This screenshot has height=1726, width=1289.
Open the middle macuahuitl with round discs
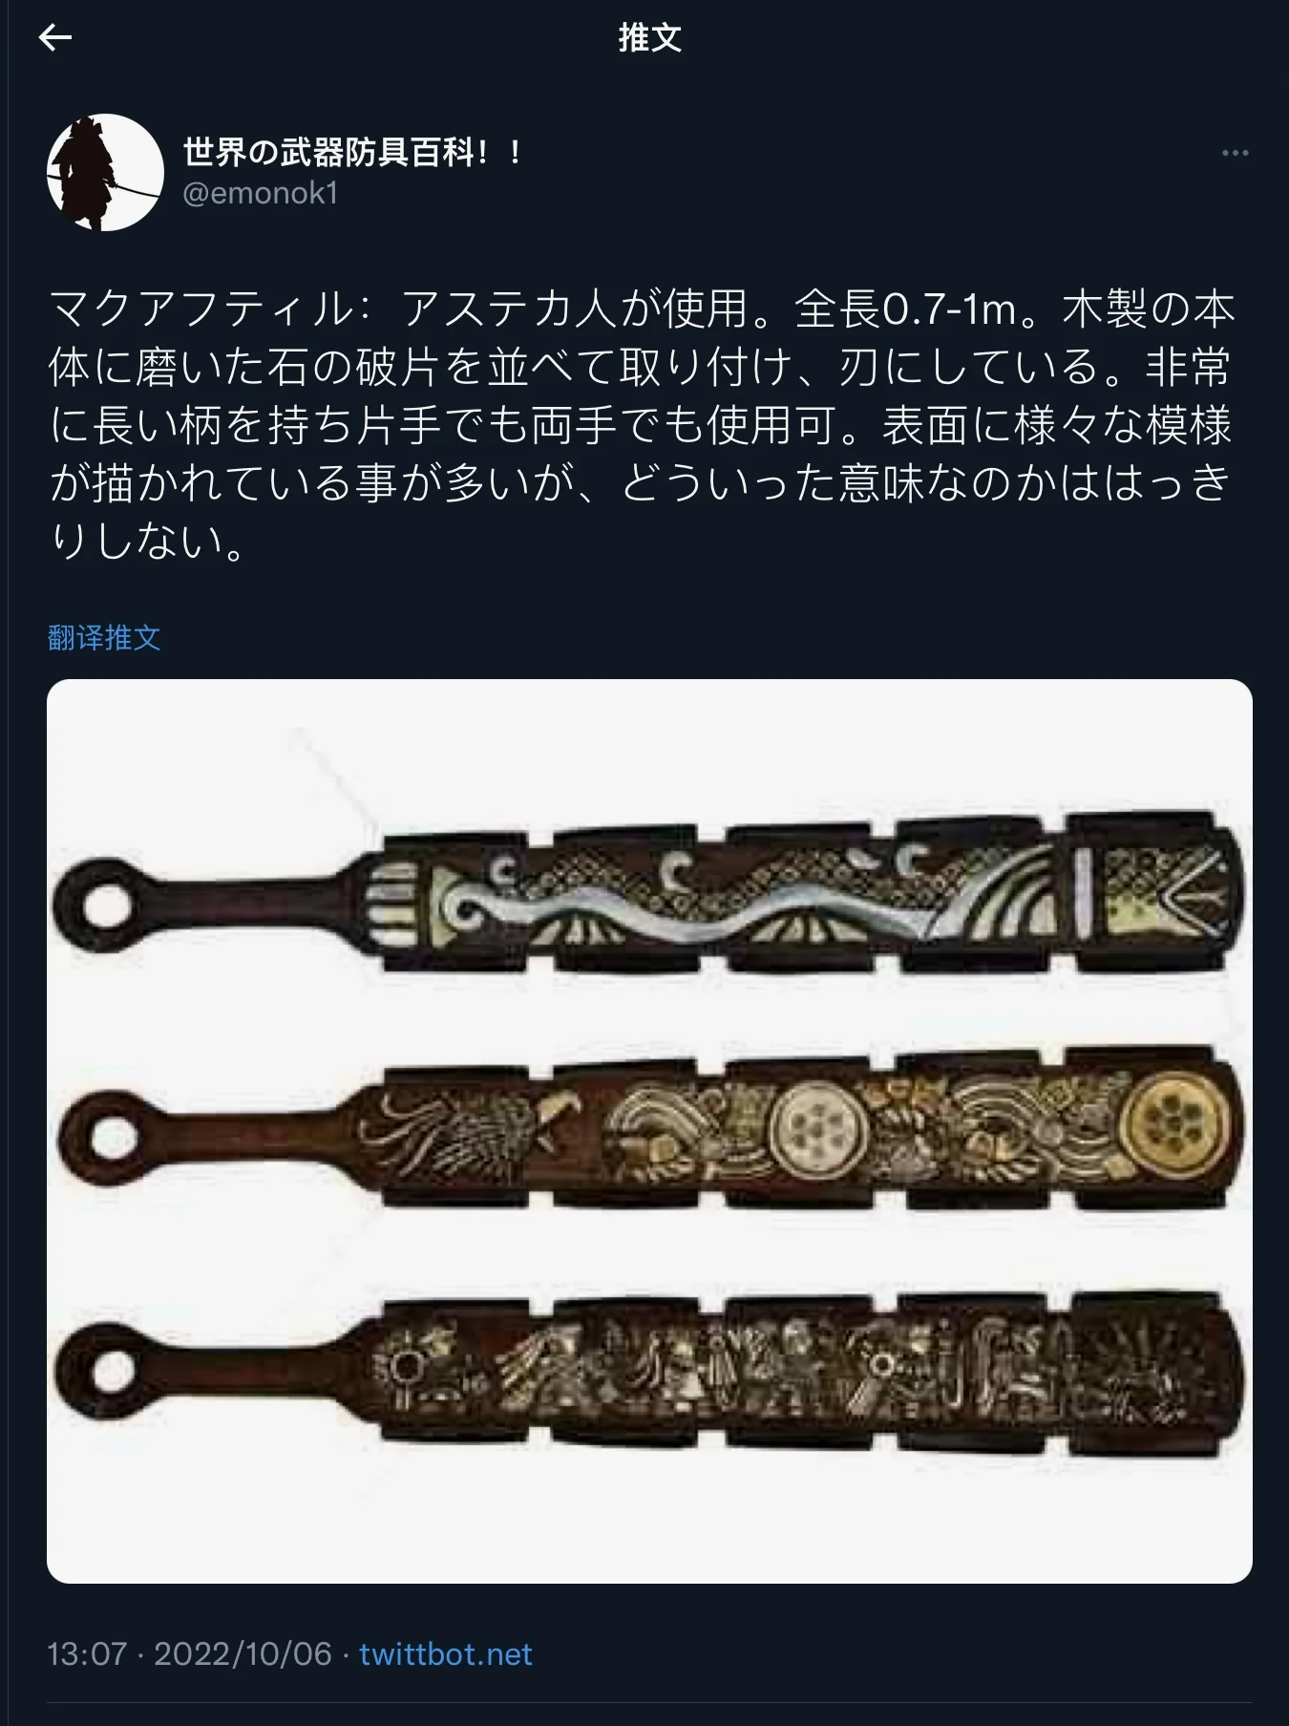(649, 1133)
